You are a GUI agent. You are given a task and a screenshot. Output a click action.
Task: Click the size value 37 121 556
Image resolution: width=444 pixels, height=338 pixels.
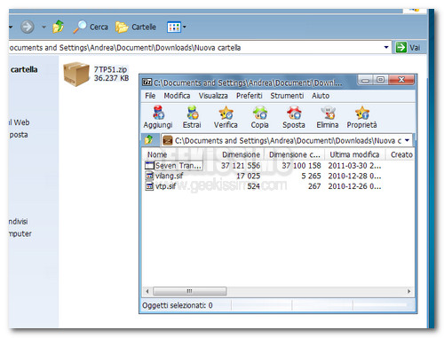[241, 166]
